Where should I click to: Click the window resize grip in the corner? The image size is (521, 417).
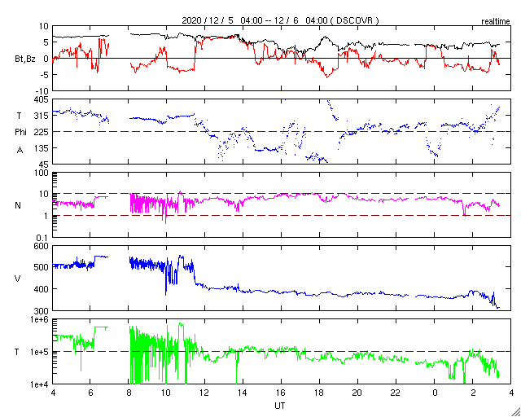(x=516, y=412)
